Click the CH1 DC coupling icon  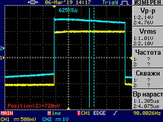point(17,119)
